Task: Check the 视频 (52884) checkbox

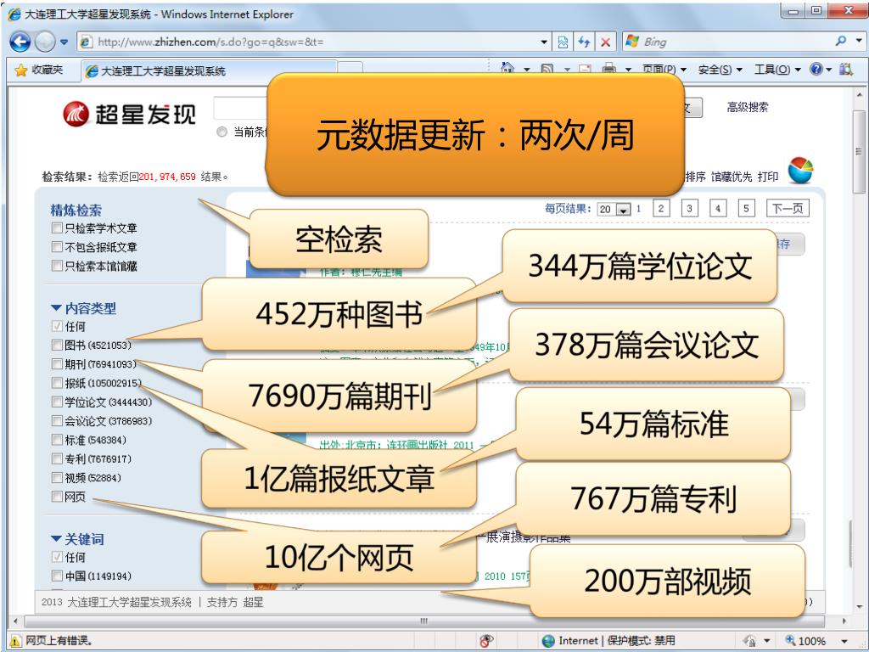Action: point(57,477)
